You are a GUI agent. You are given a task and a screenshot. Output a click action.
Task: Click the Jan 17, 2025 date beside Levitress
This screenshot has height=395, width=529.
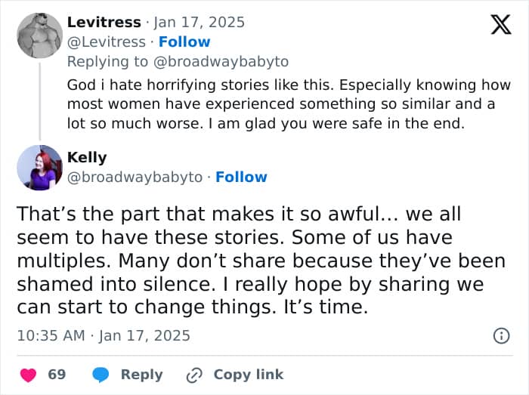[x=200, y=22]
